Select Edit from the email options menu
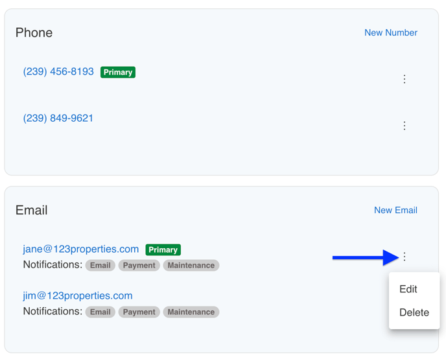Viewport: 446px width, 359px height. coord(408,289)
